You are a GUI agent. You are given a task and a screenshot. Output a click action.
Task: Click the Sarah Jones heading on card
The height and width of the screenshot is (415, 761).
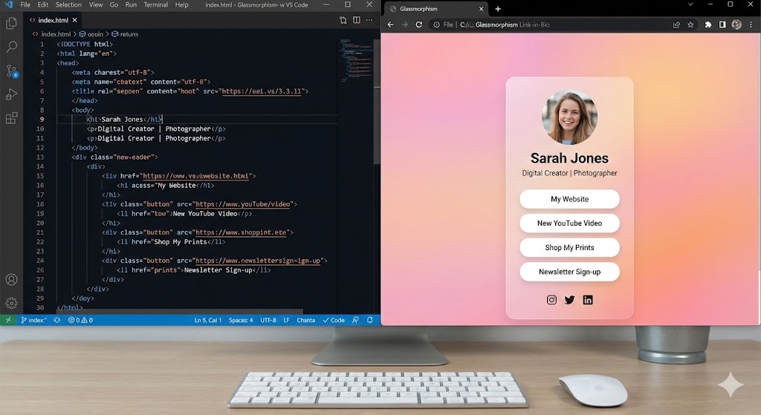(569, 158)
